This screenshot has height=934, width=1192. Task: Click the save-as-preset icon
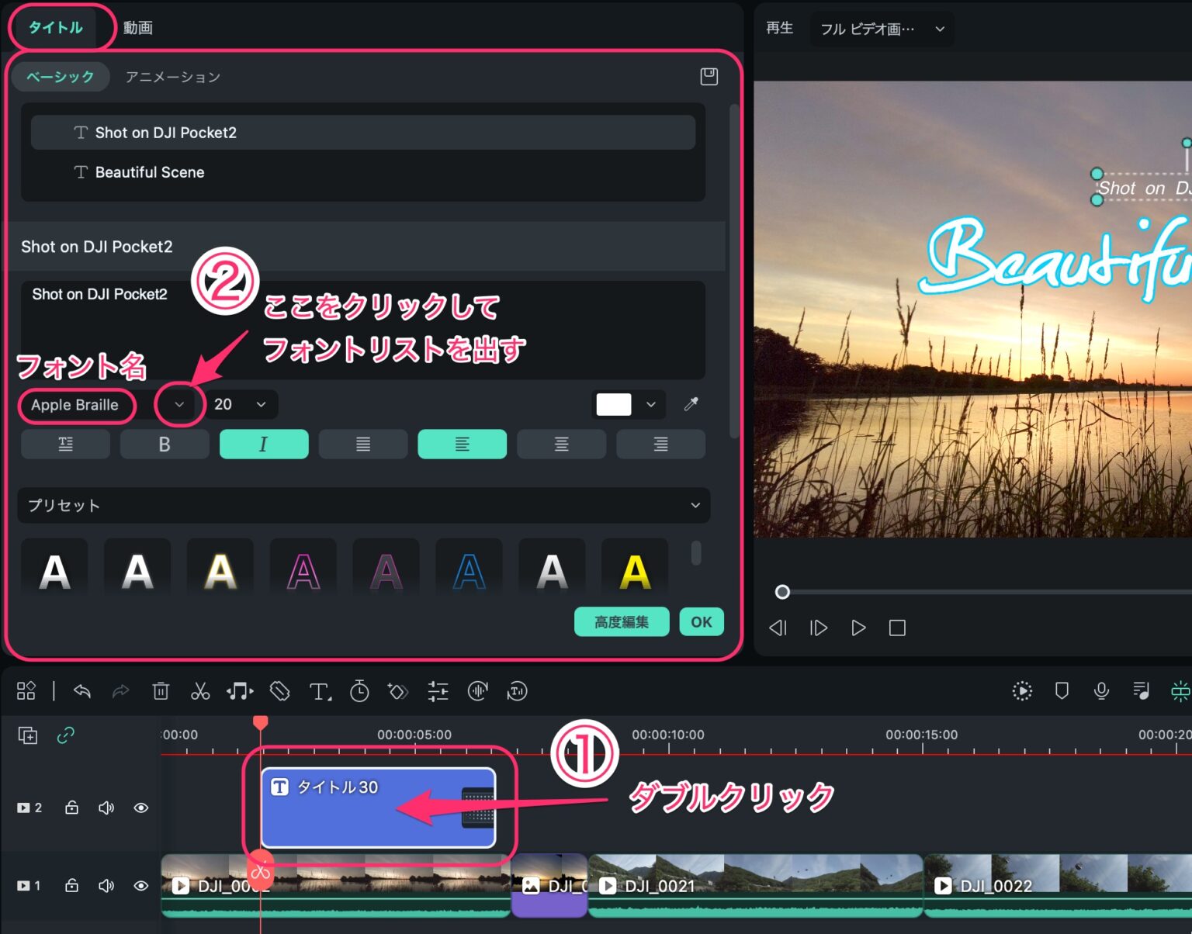point(709,76)
